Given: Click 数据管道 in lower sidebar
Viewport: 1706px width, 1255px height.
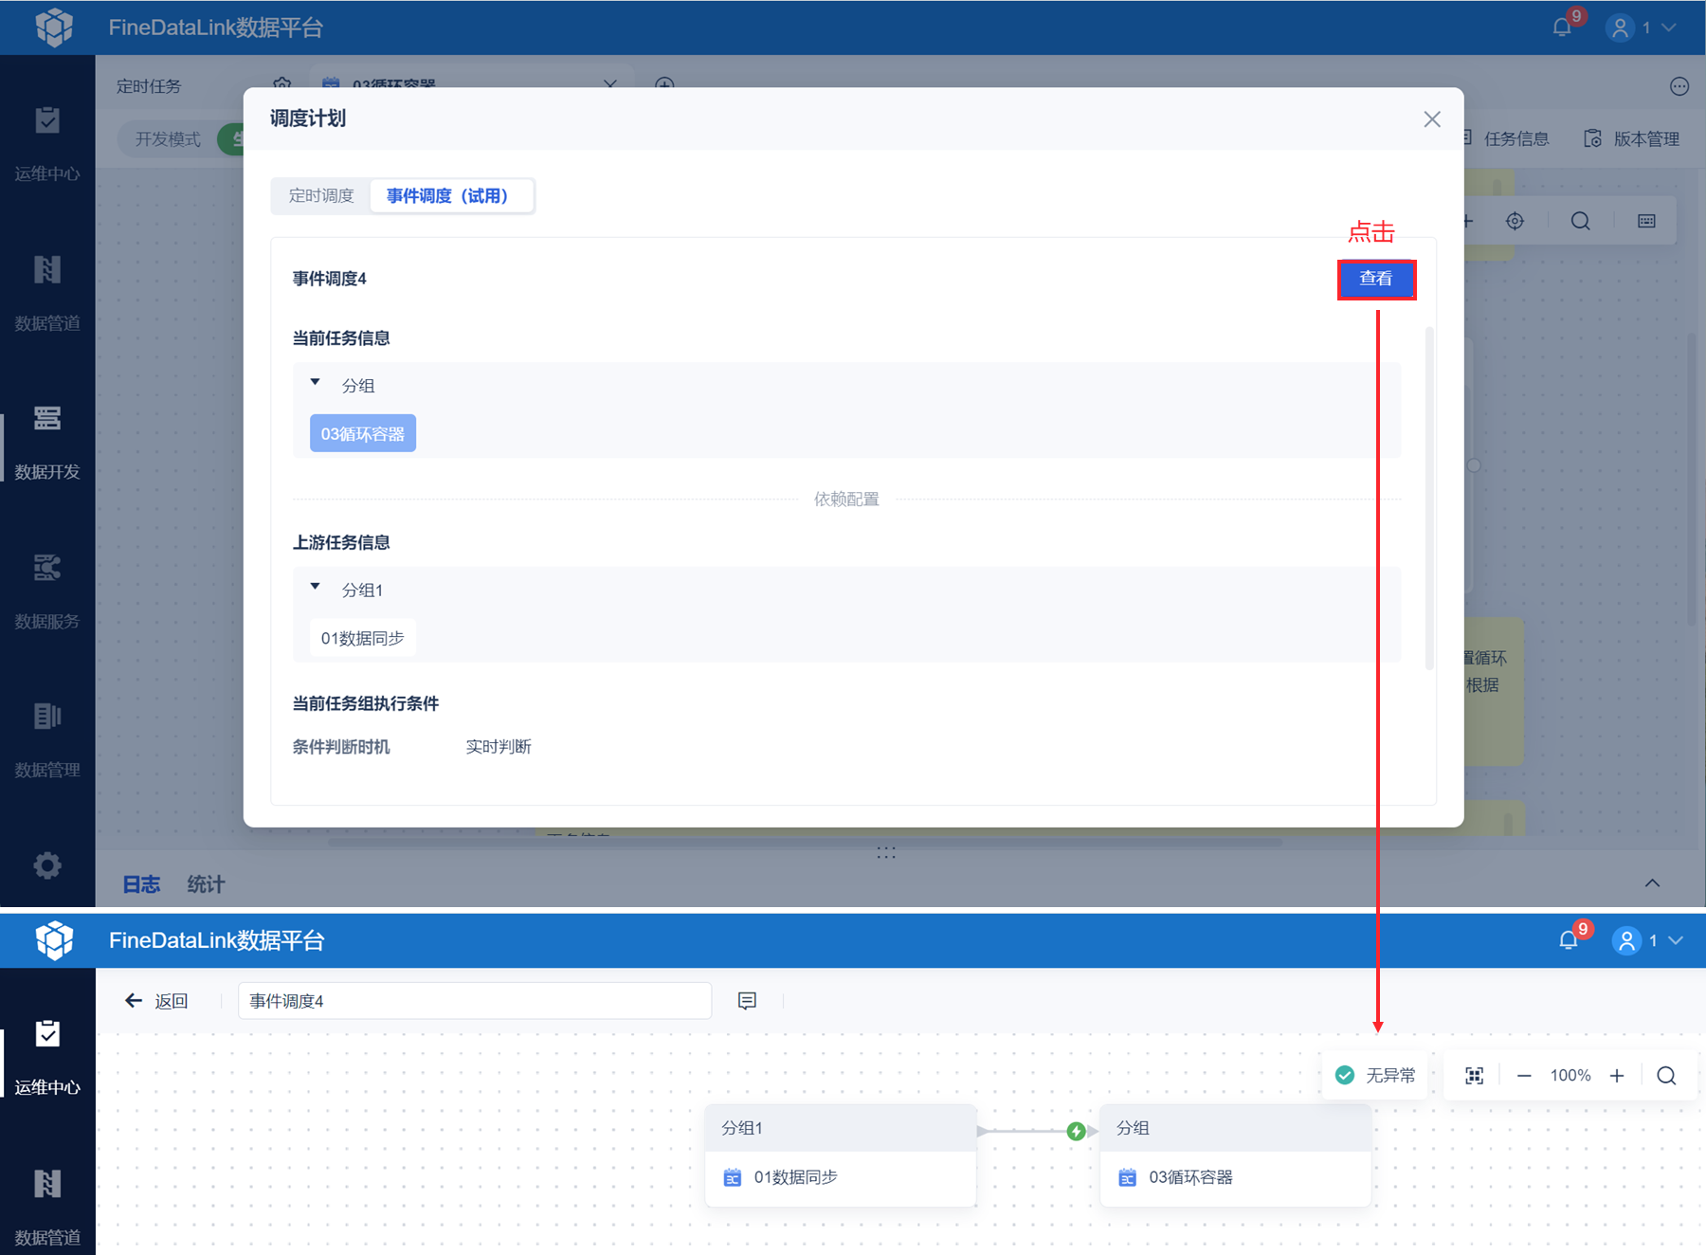Looking at the screenshot, I should (x=47, y=1206).
